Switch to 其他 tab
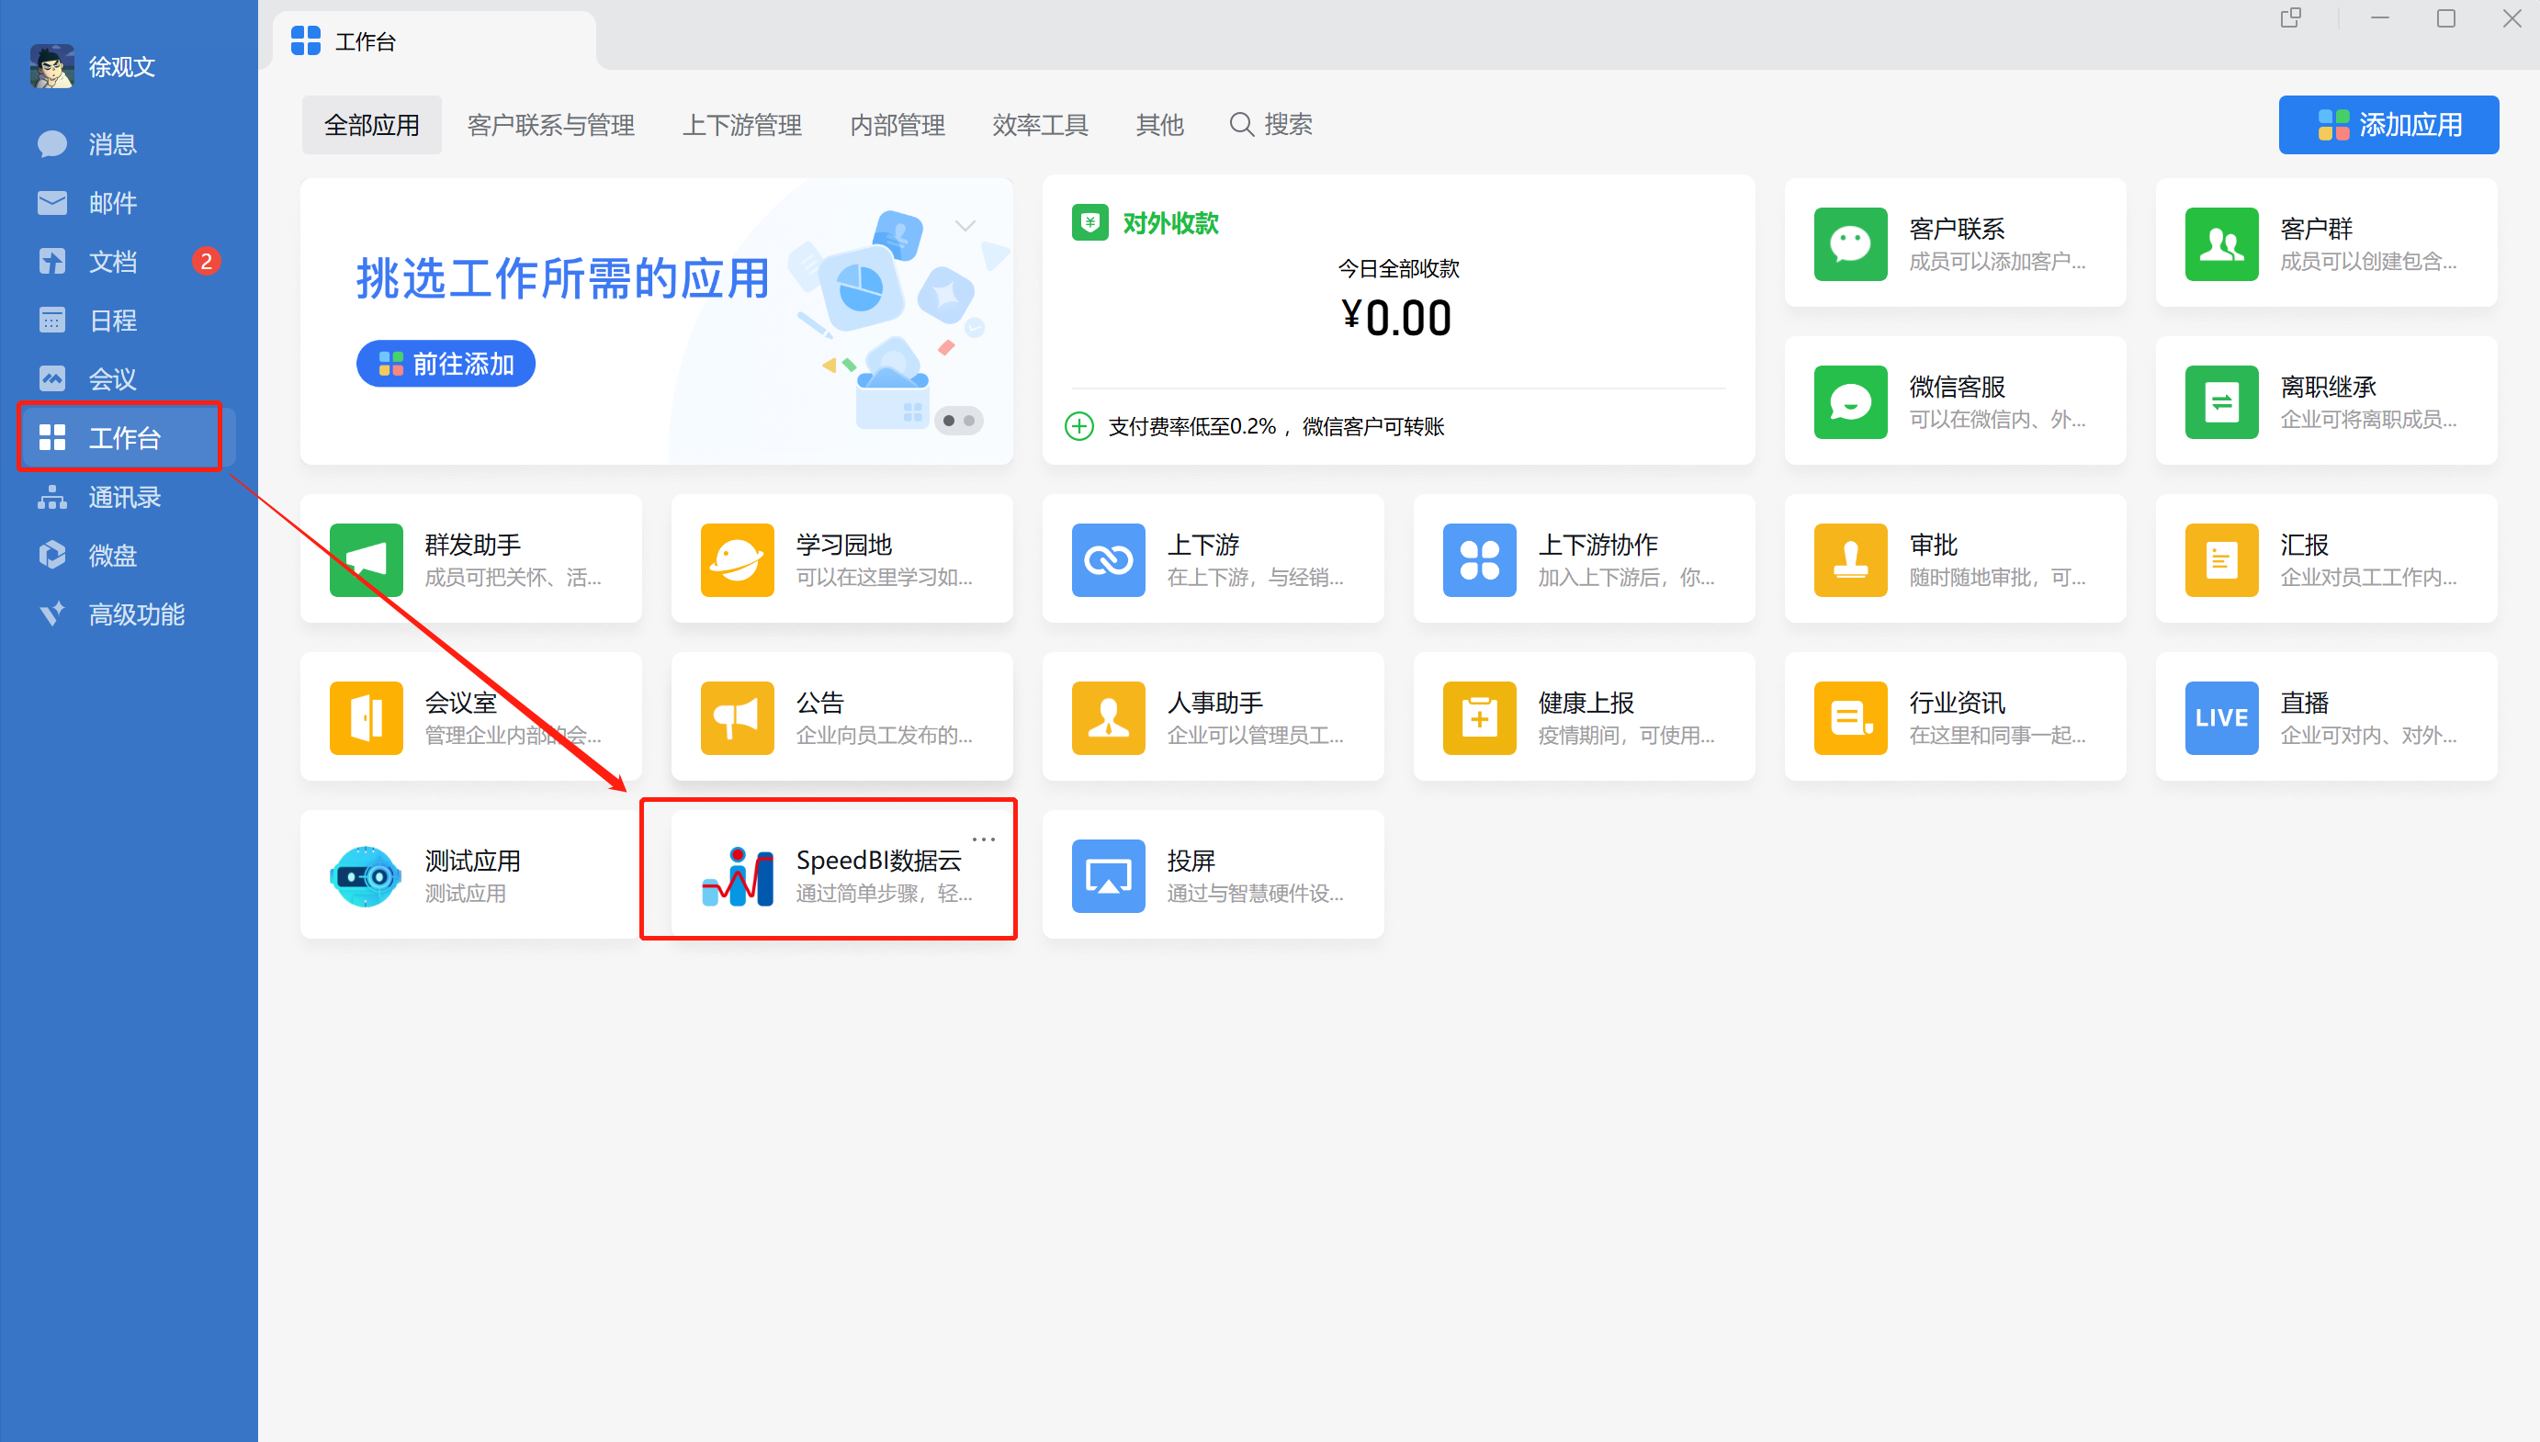Image resolution: width=2540 pixels, height=1442 pixels. 1159,125
